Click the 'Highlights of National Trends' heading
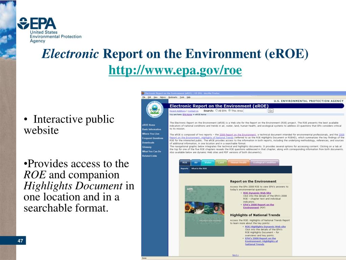The height and width of the screenshot is (260, 346). (x=255, y=215)
